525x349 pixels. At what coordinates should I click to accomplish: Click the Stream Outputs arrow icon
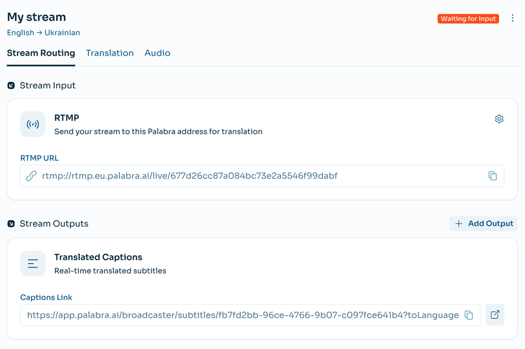[11, 224]
